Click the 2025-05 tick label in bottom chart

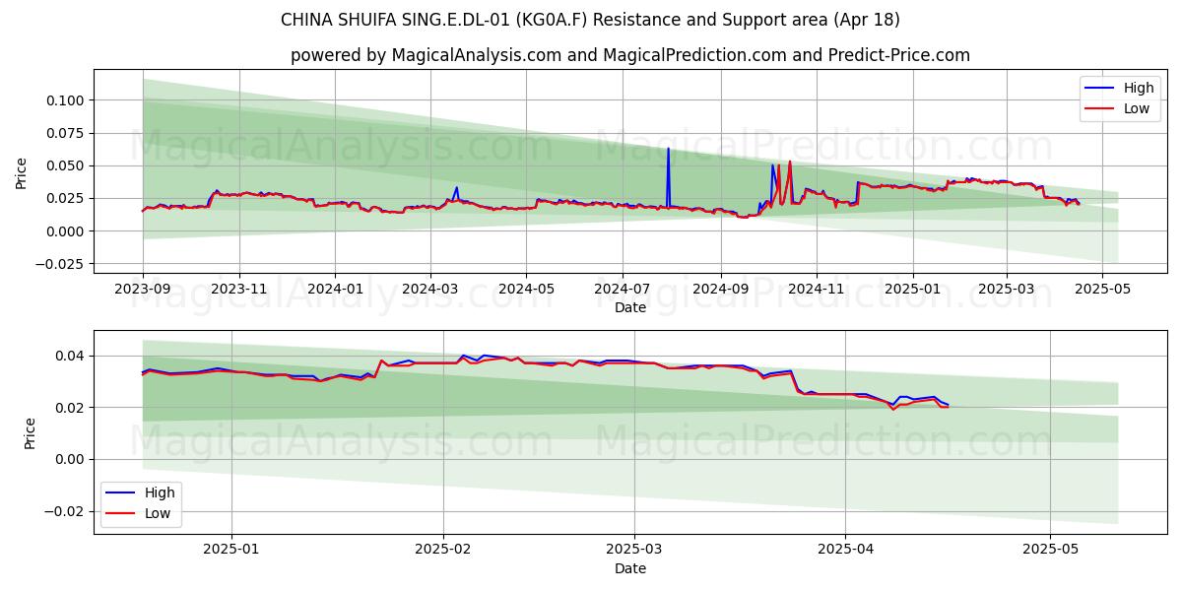click(1051, 551)
